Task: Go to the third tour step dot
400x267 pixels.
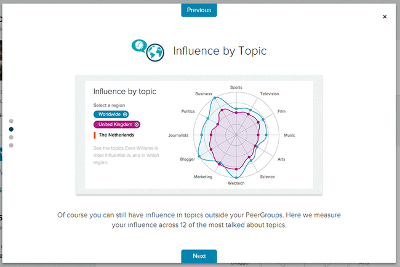Action: (x=11, y=137)
